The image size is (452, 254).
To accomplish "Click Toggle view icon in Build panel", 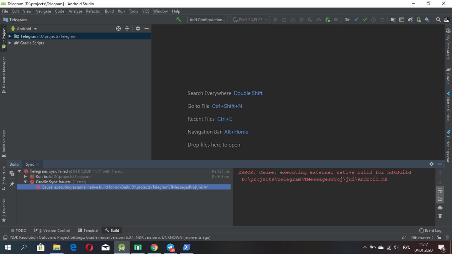I will [x=12, y=173].
